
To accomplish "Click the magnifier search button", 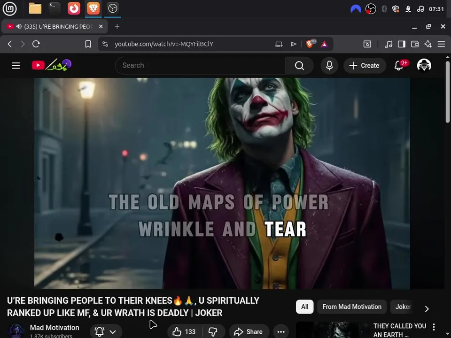I will point(299,66).
